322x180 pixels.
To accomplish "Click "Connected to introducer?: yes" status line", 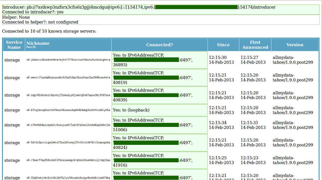I will 33,12.
